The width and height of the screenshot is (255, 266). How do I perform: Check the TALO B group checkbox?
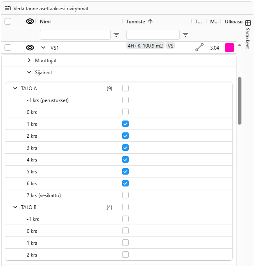125,207
